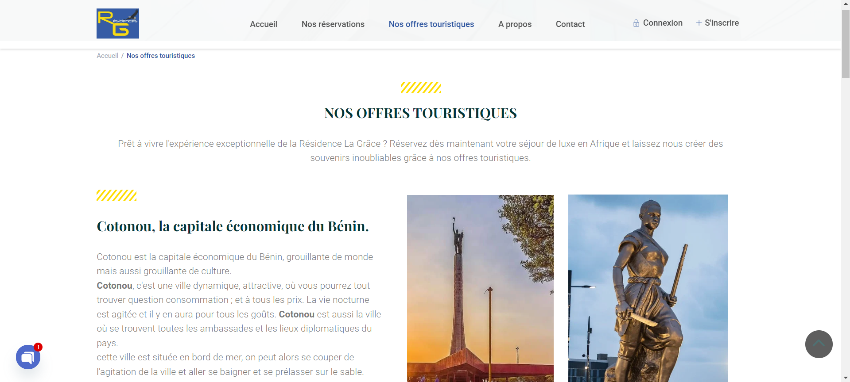Click the Connexion link
Screen dimensions: 850x382
(x=663, y=23)
